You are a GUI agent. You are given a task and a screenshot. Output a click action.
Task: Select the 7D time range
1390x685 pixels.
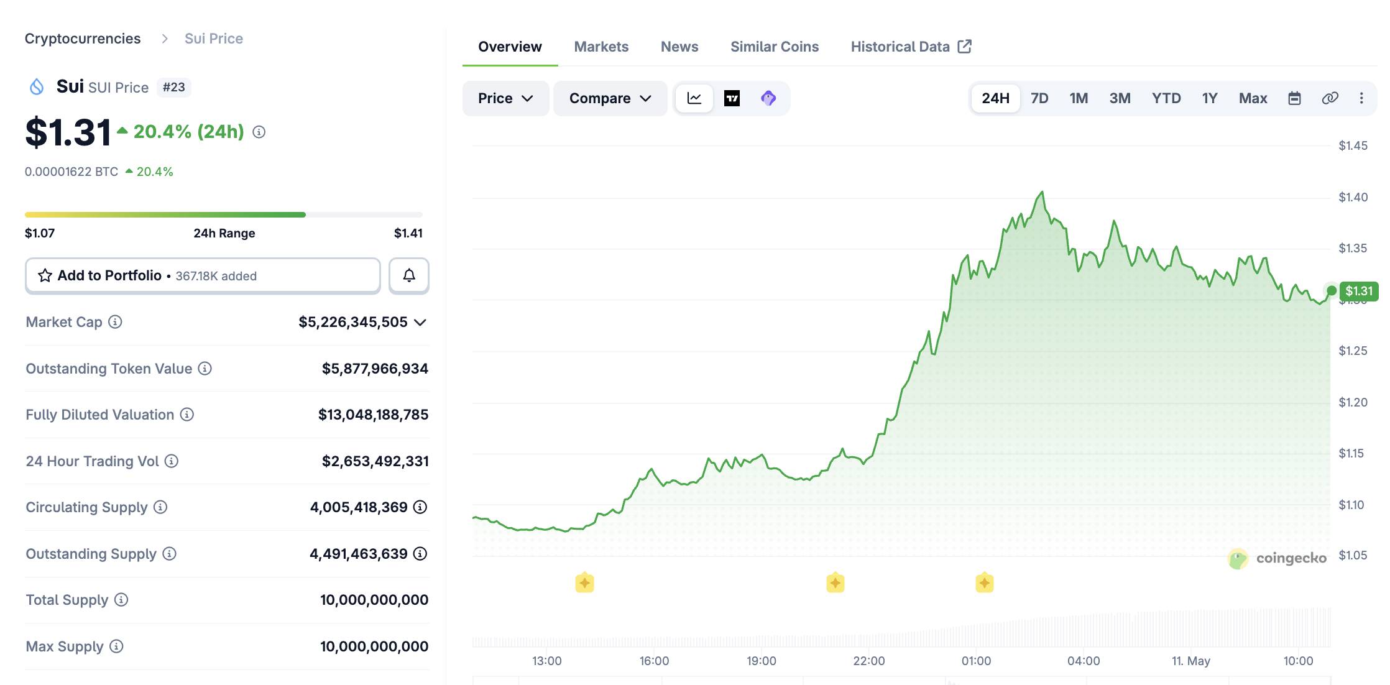tap(1039, 98)
